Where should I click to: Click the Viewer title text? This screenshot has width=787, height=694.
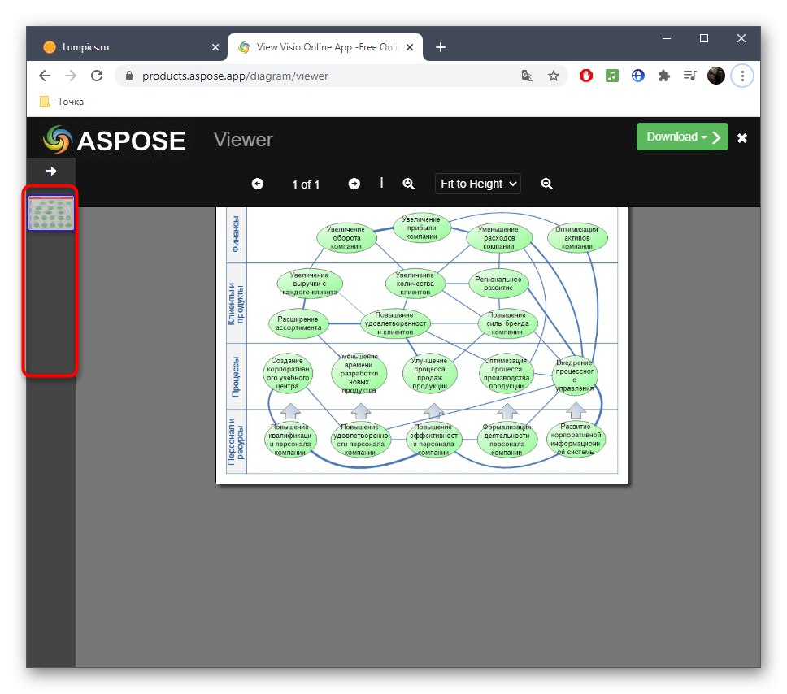coord(243,140)
